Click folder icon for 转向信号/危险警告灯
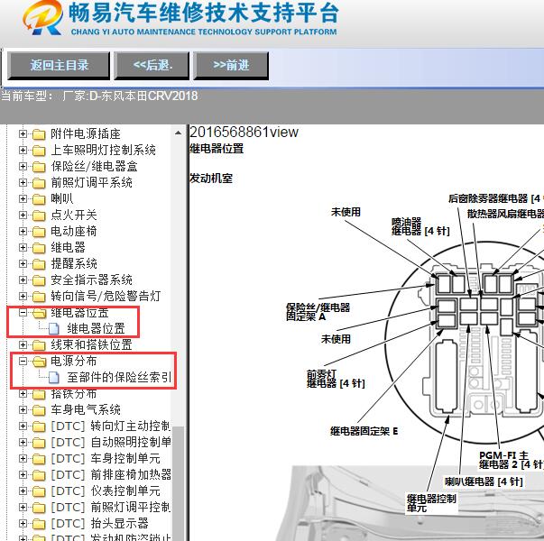Viewport: 544px width, 541px height. pos(39,297)
